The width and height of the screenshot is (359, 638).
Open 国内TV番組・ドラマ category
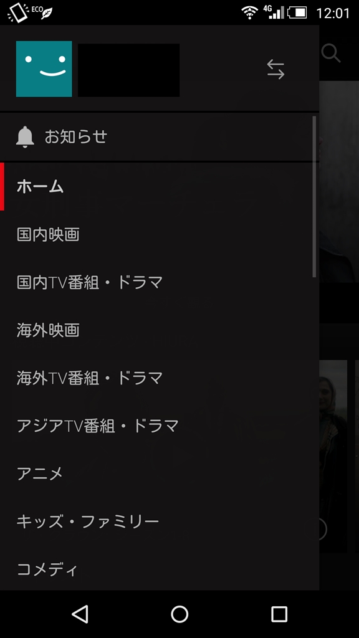coord(160,282)
